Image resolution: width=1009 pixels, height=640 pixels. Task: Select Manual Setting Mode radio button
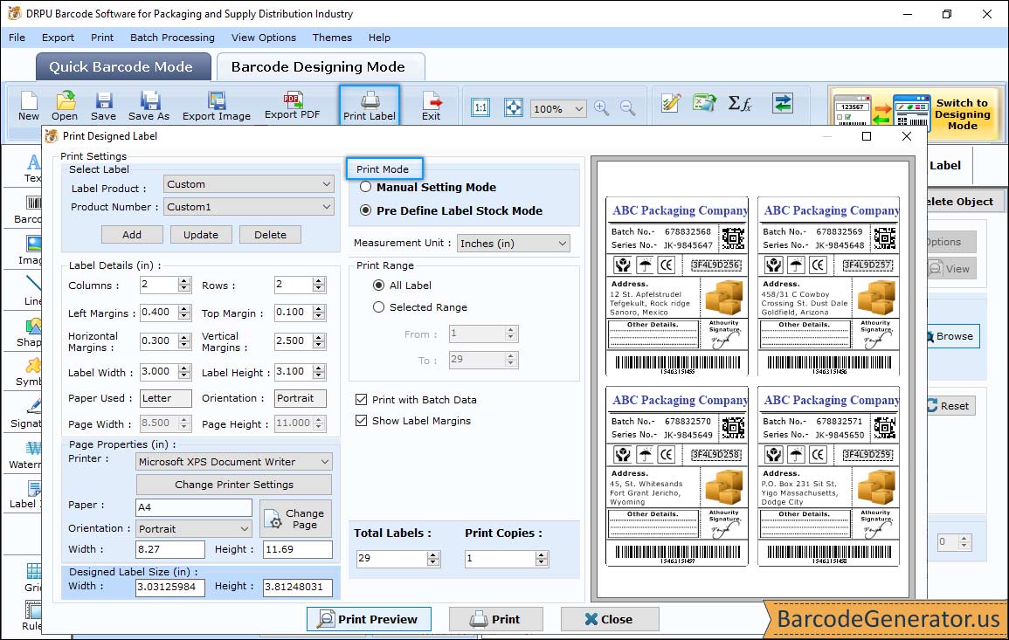365,187
